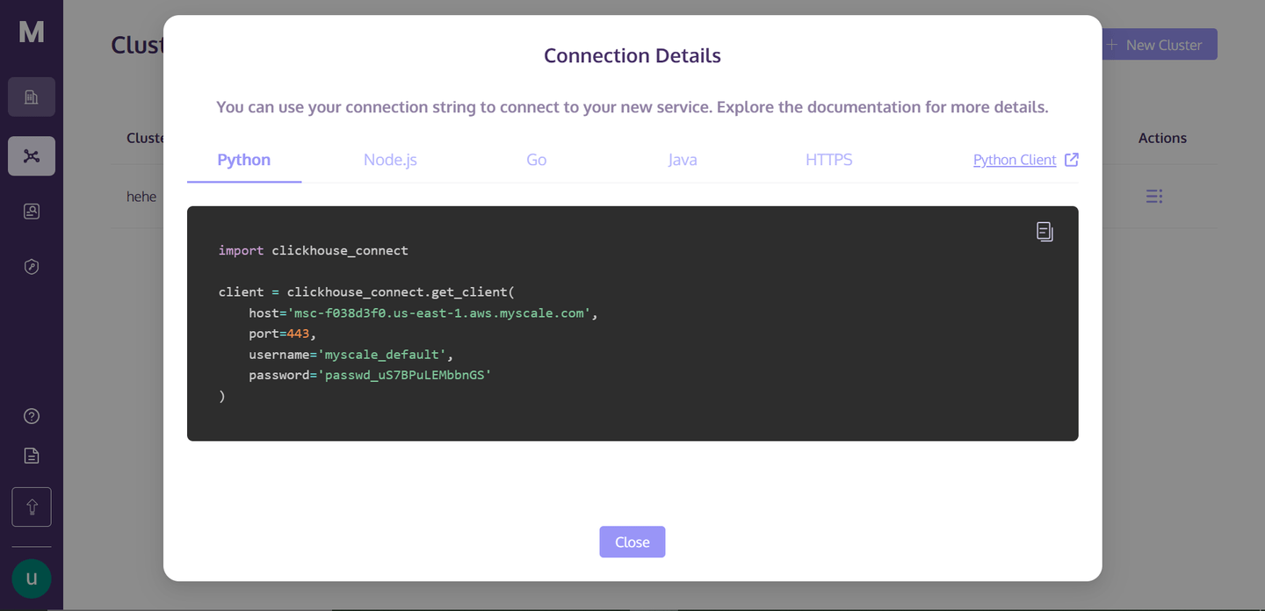Image resolution: width=1265 pixels, height=611 pixels.
Task: Click the Connection Details heading
Action: [632, 55]
